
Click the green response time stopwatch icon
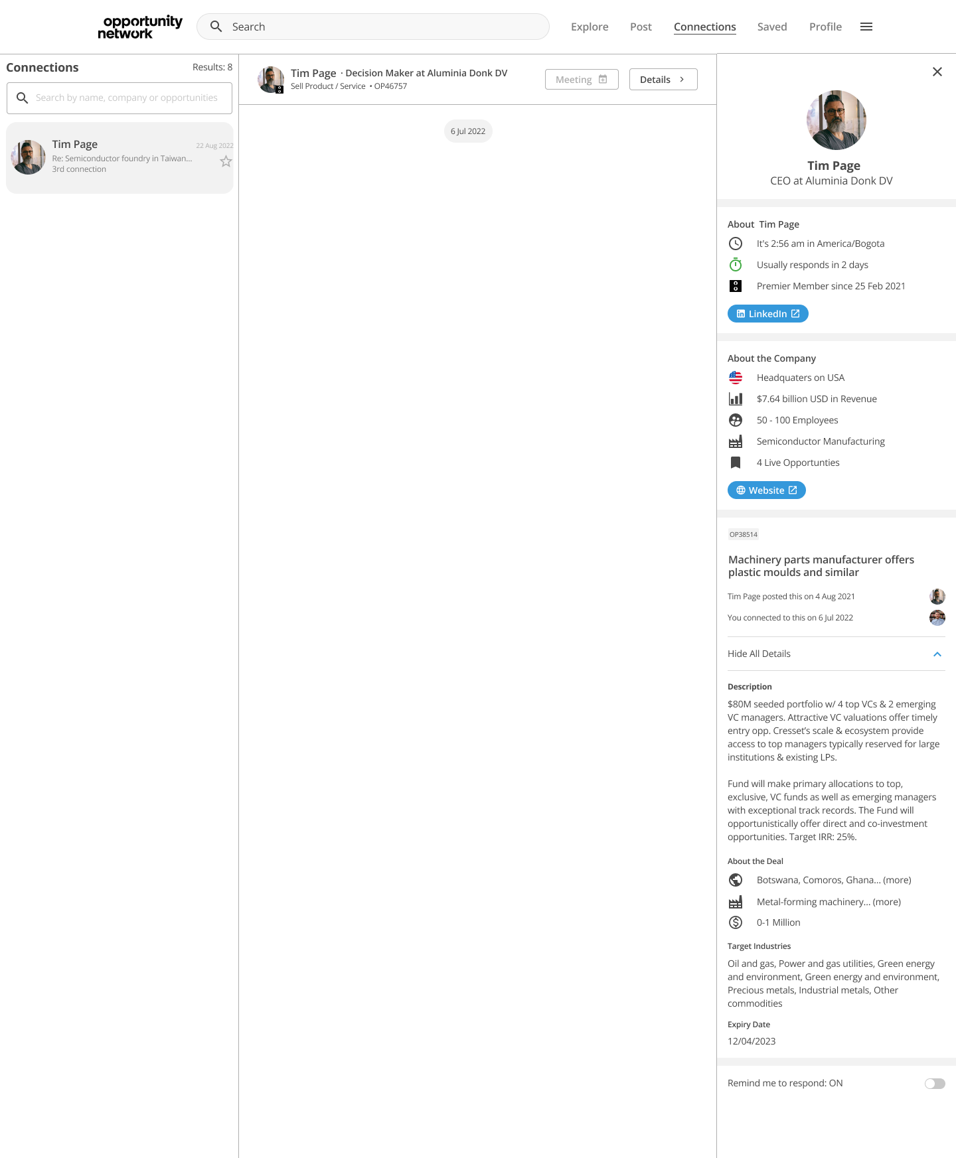[x=736, y=265]
